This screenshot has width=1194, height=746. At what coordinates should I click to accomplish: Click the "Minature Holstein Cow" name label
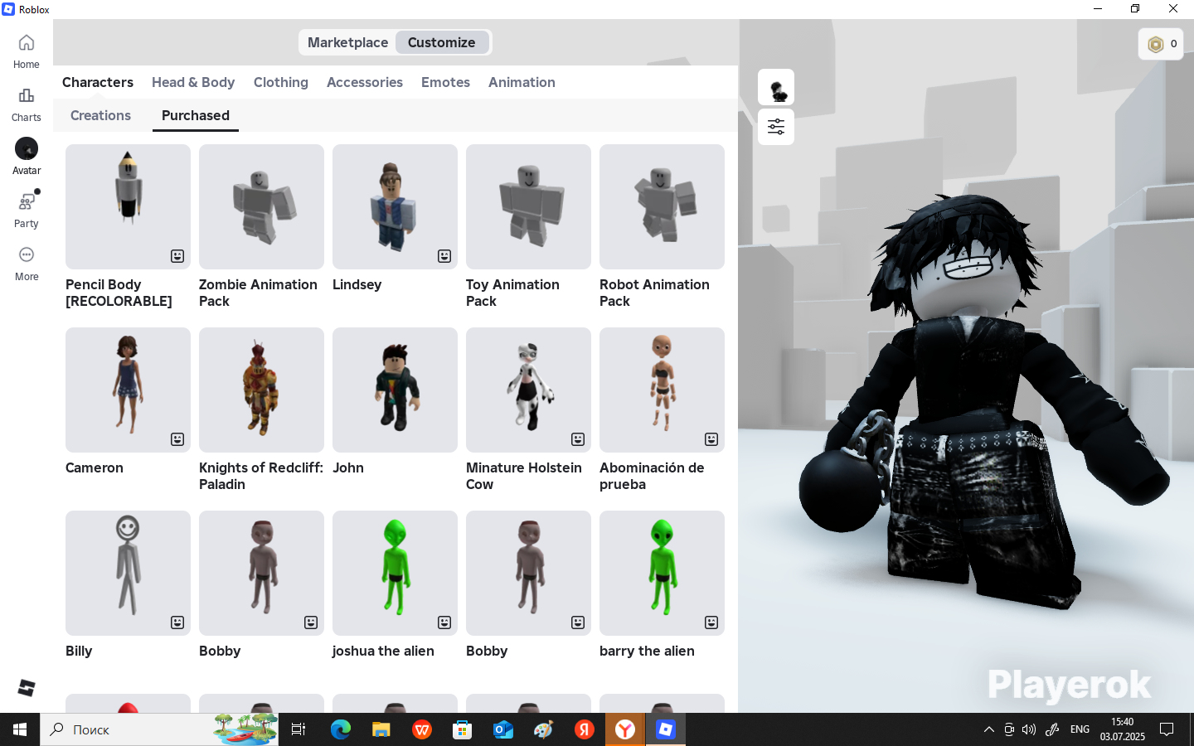point(524,476)
